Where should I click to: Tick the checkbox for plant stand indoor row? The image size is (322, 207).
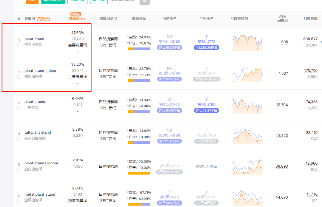pos(19,77)
